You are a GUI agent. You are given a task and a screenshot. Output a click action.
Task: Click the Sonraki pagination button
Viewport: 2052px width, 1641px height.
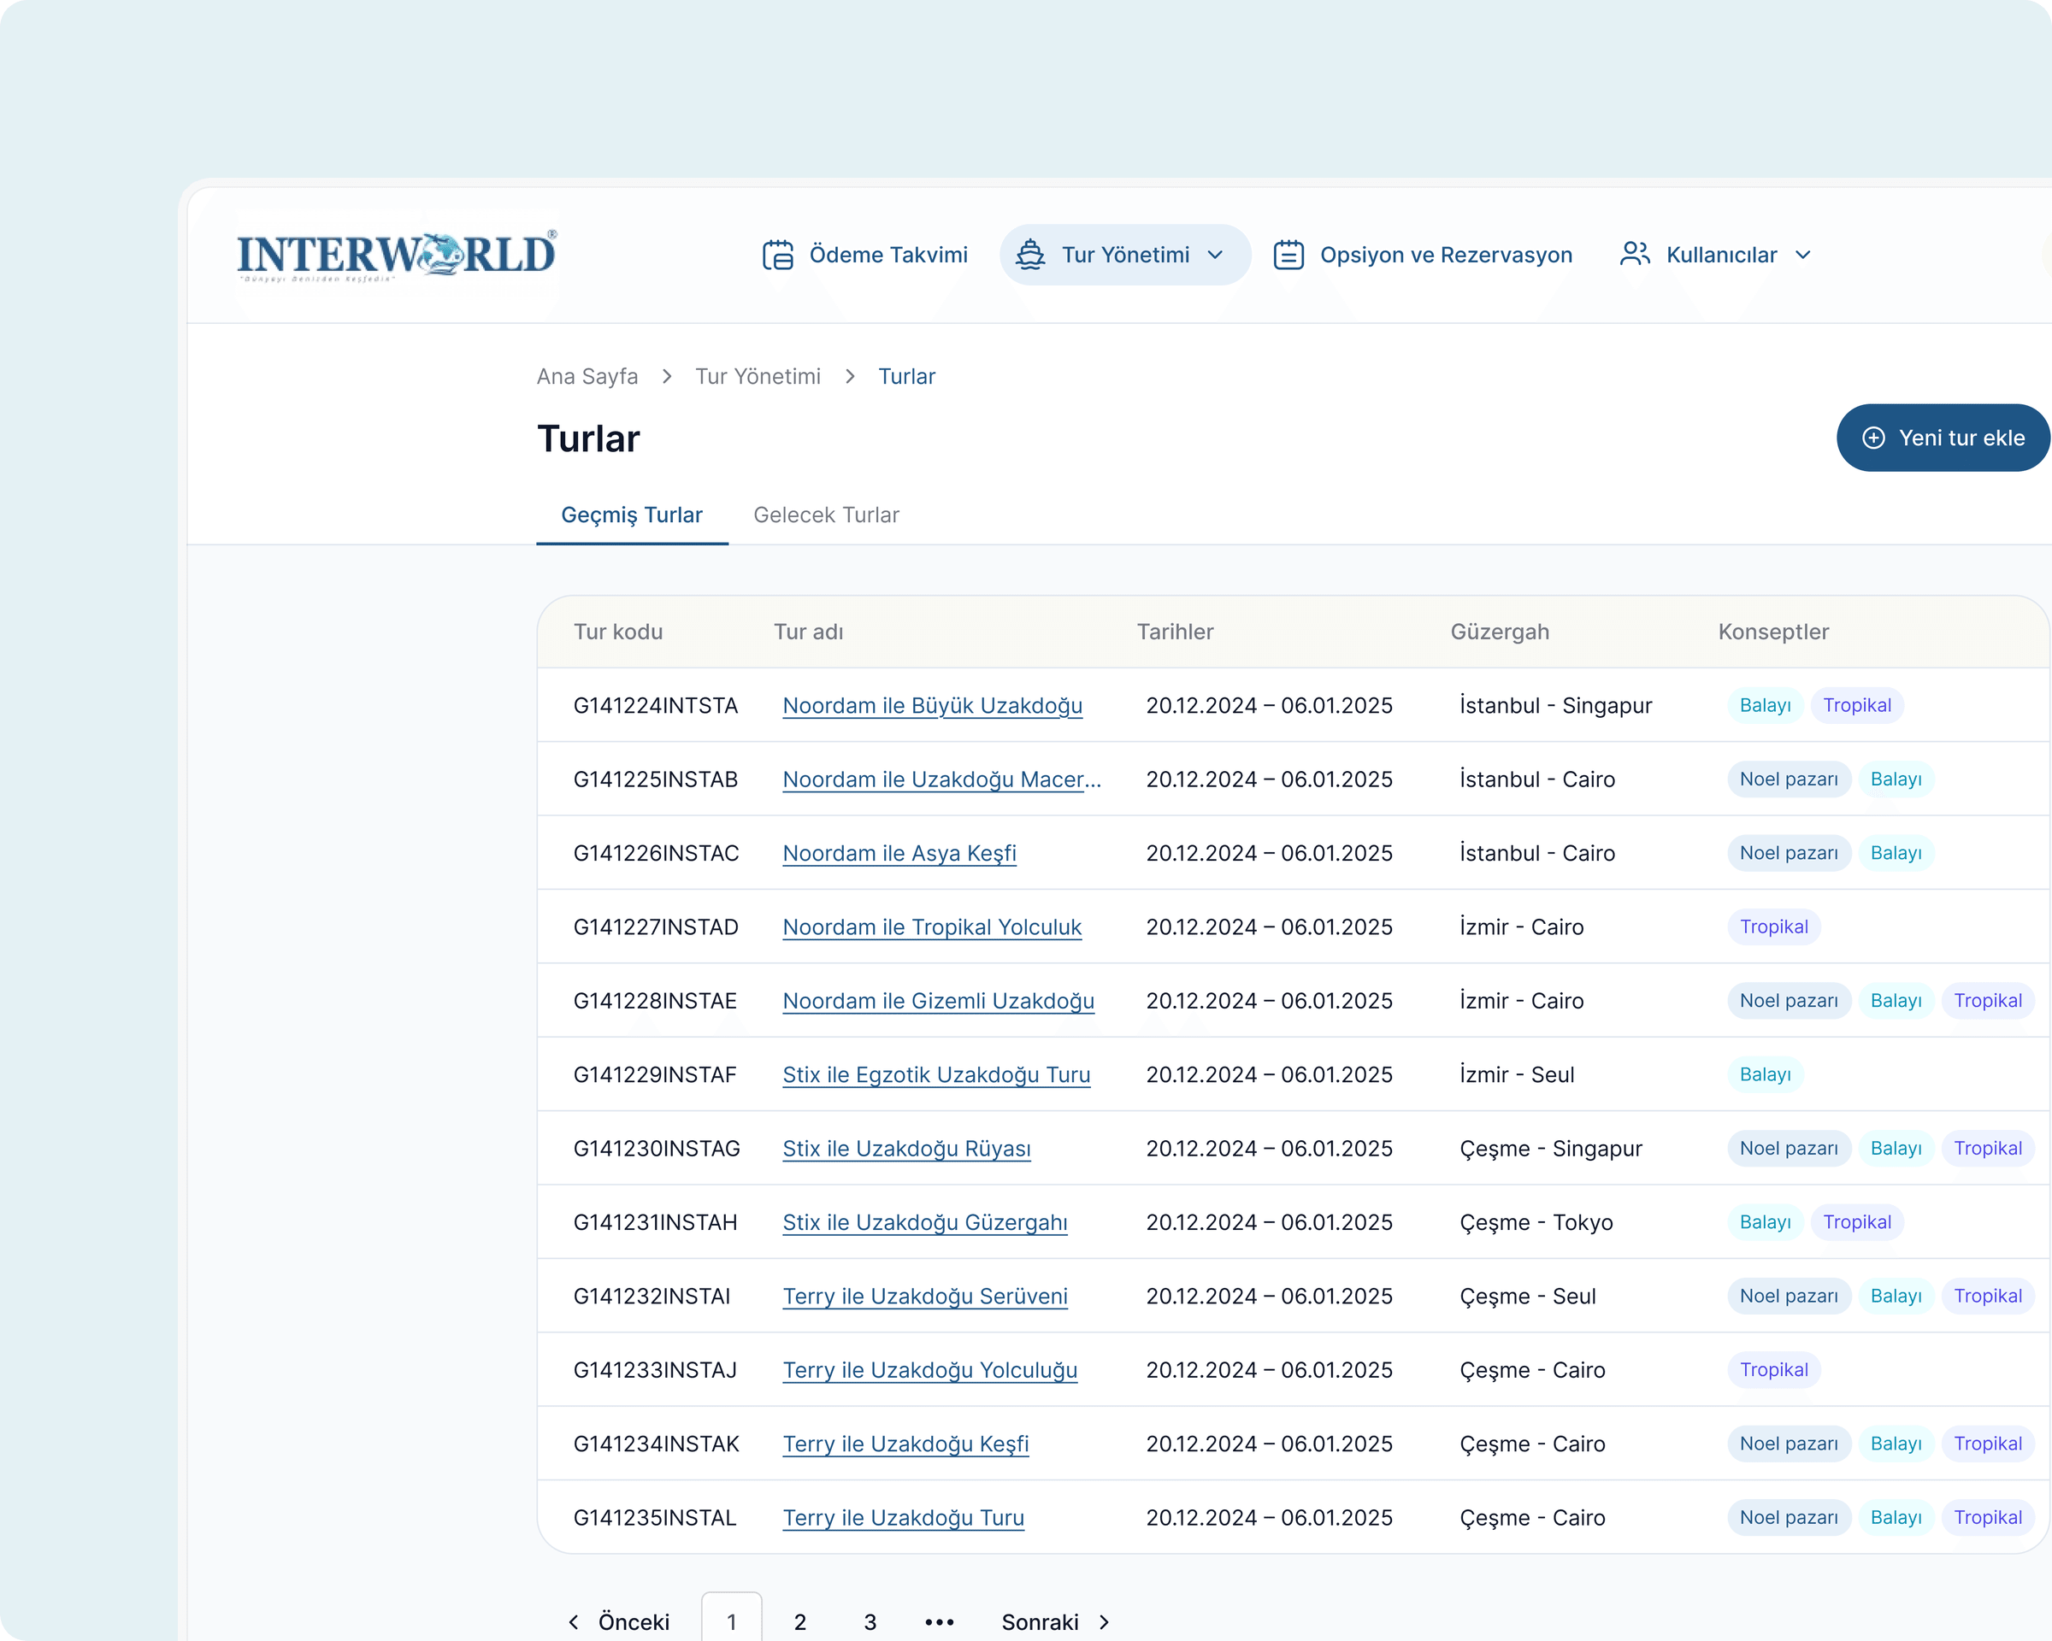1057,1622
